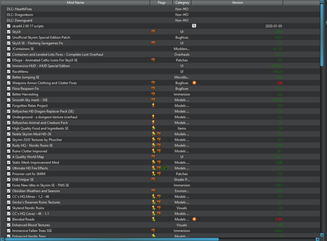Disable the RaceMenu mod checkbox

(9, 72)
